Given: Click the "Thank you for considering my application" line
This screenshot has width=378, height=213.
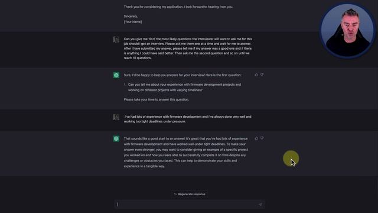Looking at the screenshot, I should 178,7.
